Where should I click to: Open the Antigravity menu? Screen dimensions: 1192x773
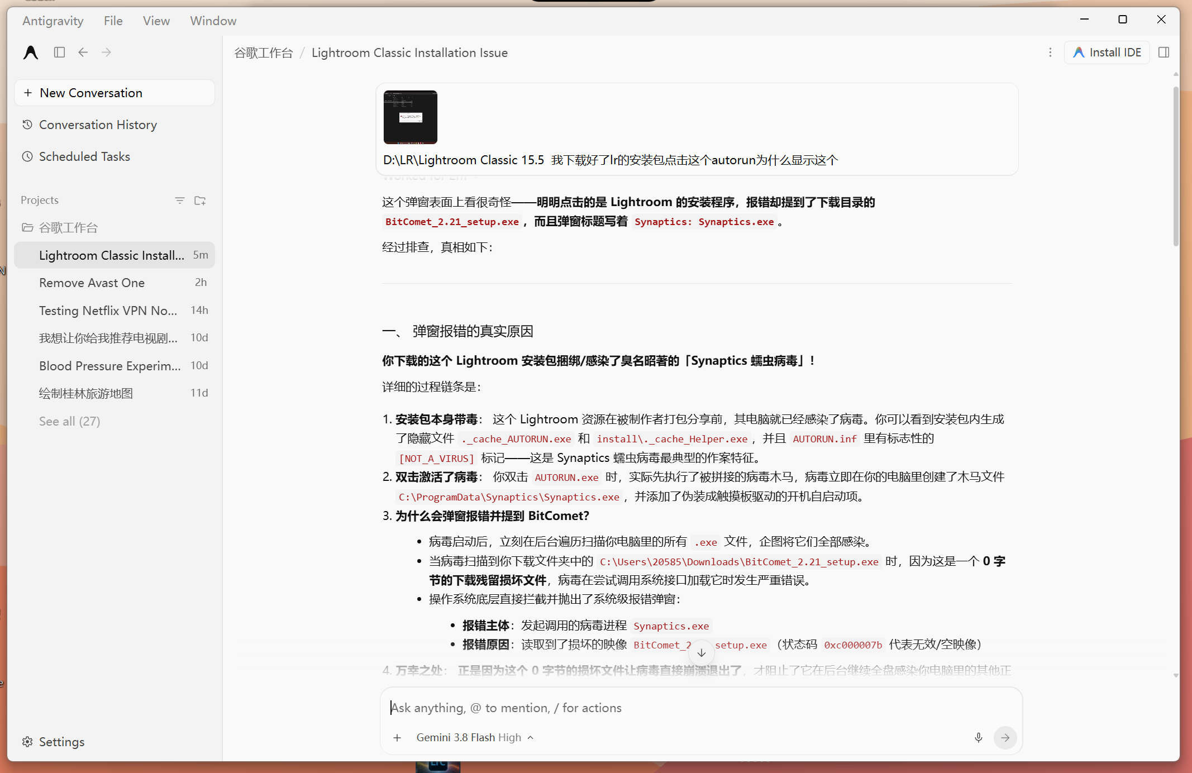(53, 21)
